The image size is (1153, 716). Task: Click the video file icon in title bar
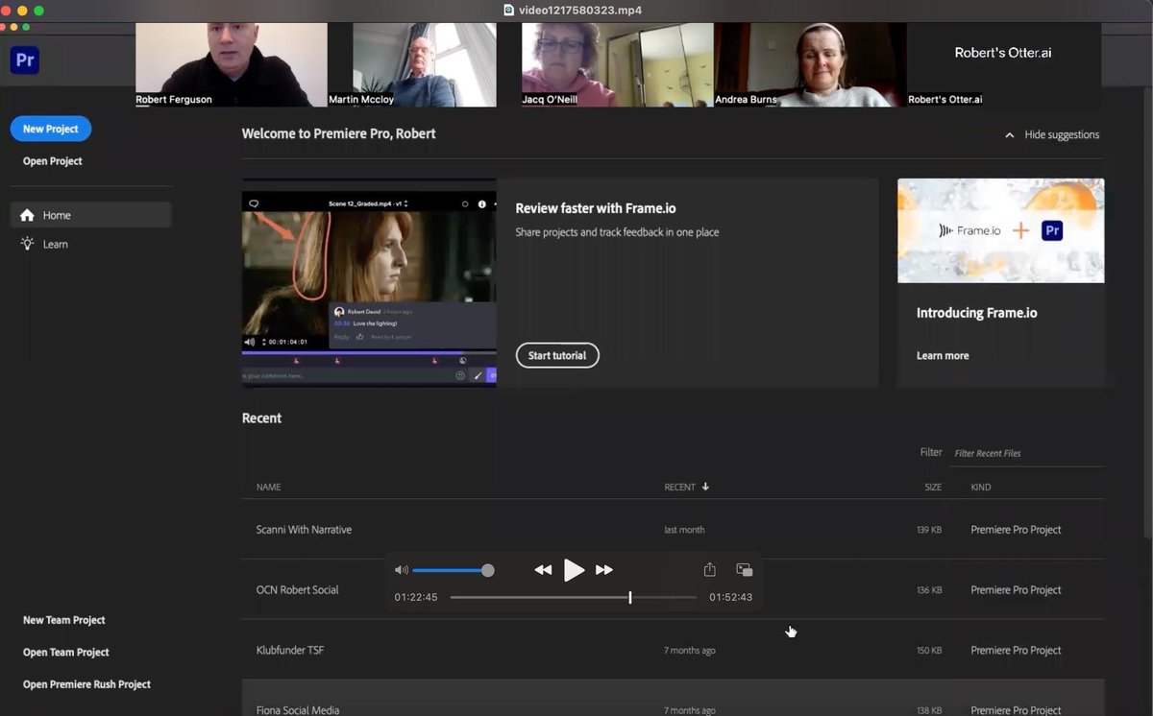509,11
